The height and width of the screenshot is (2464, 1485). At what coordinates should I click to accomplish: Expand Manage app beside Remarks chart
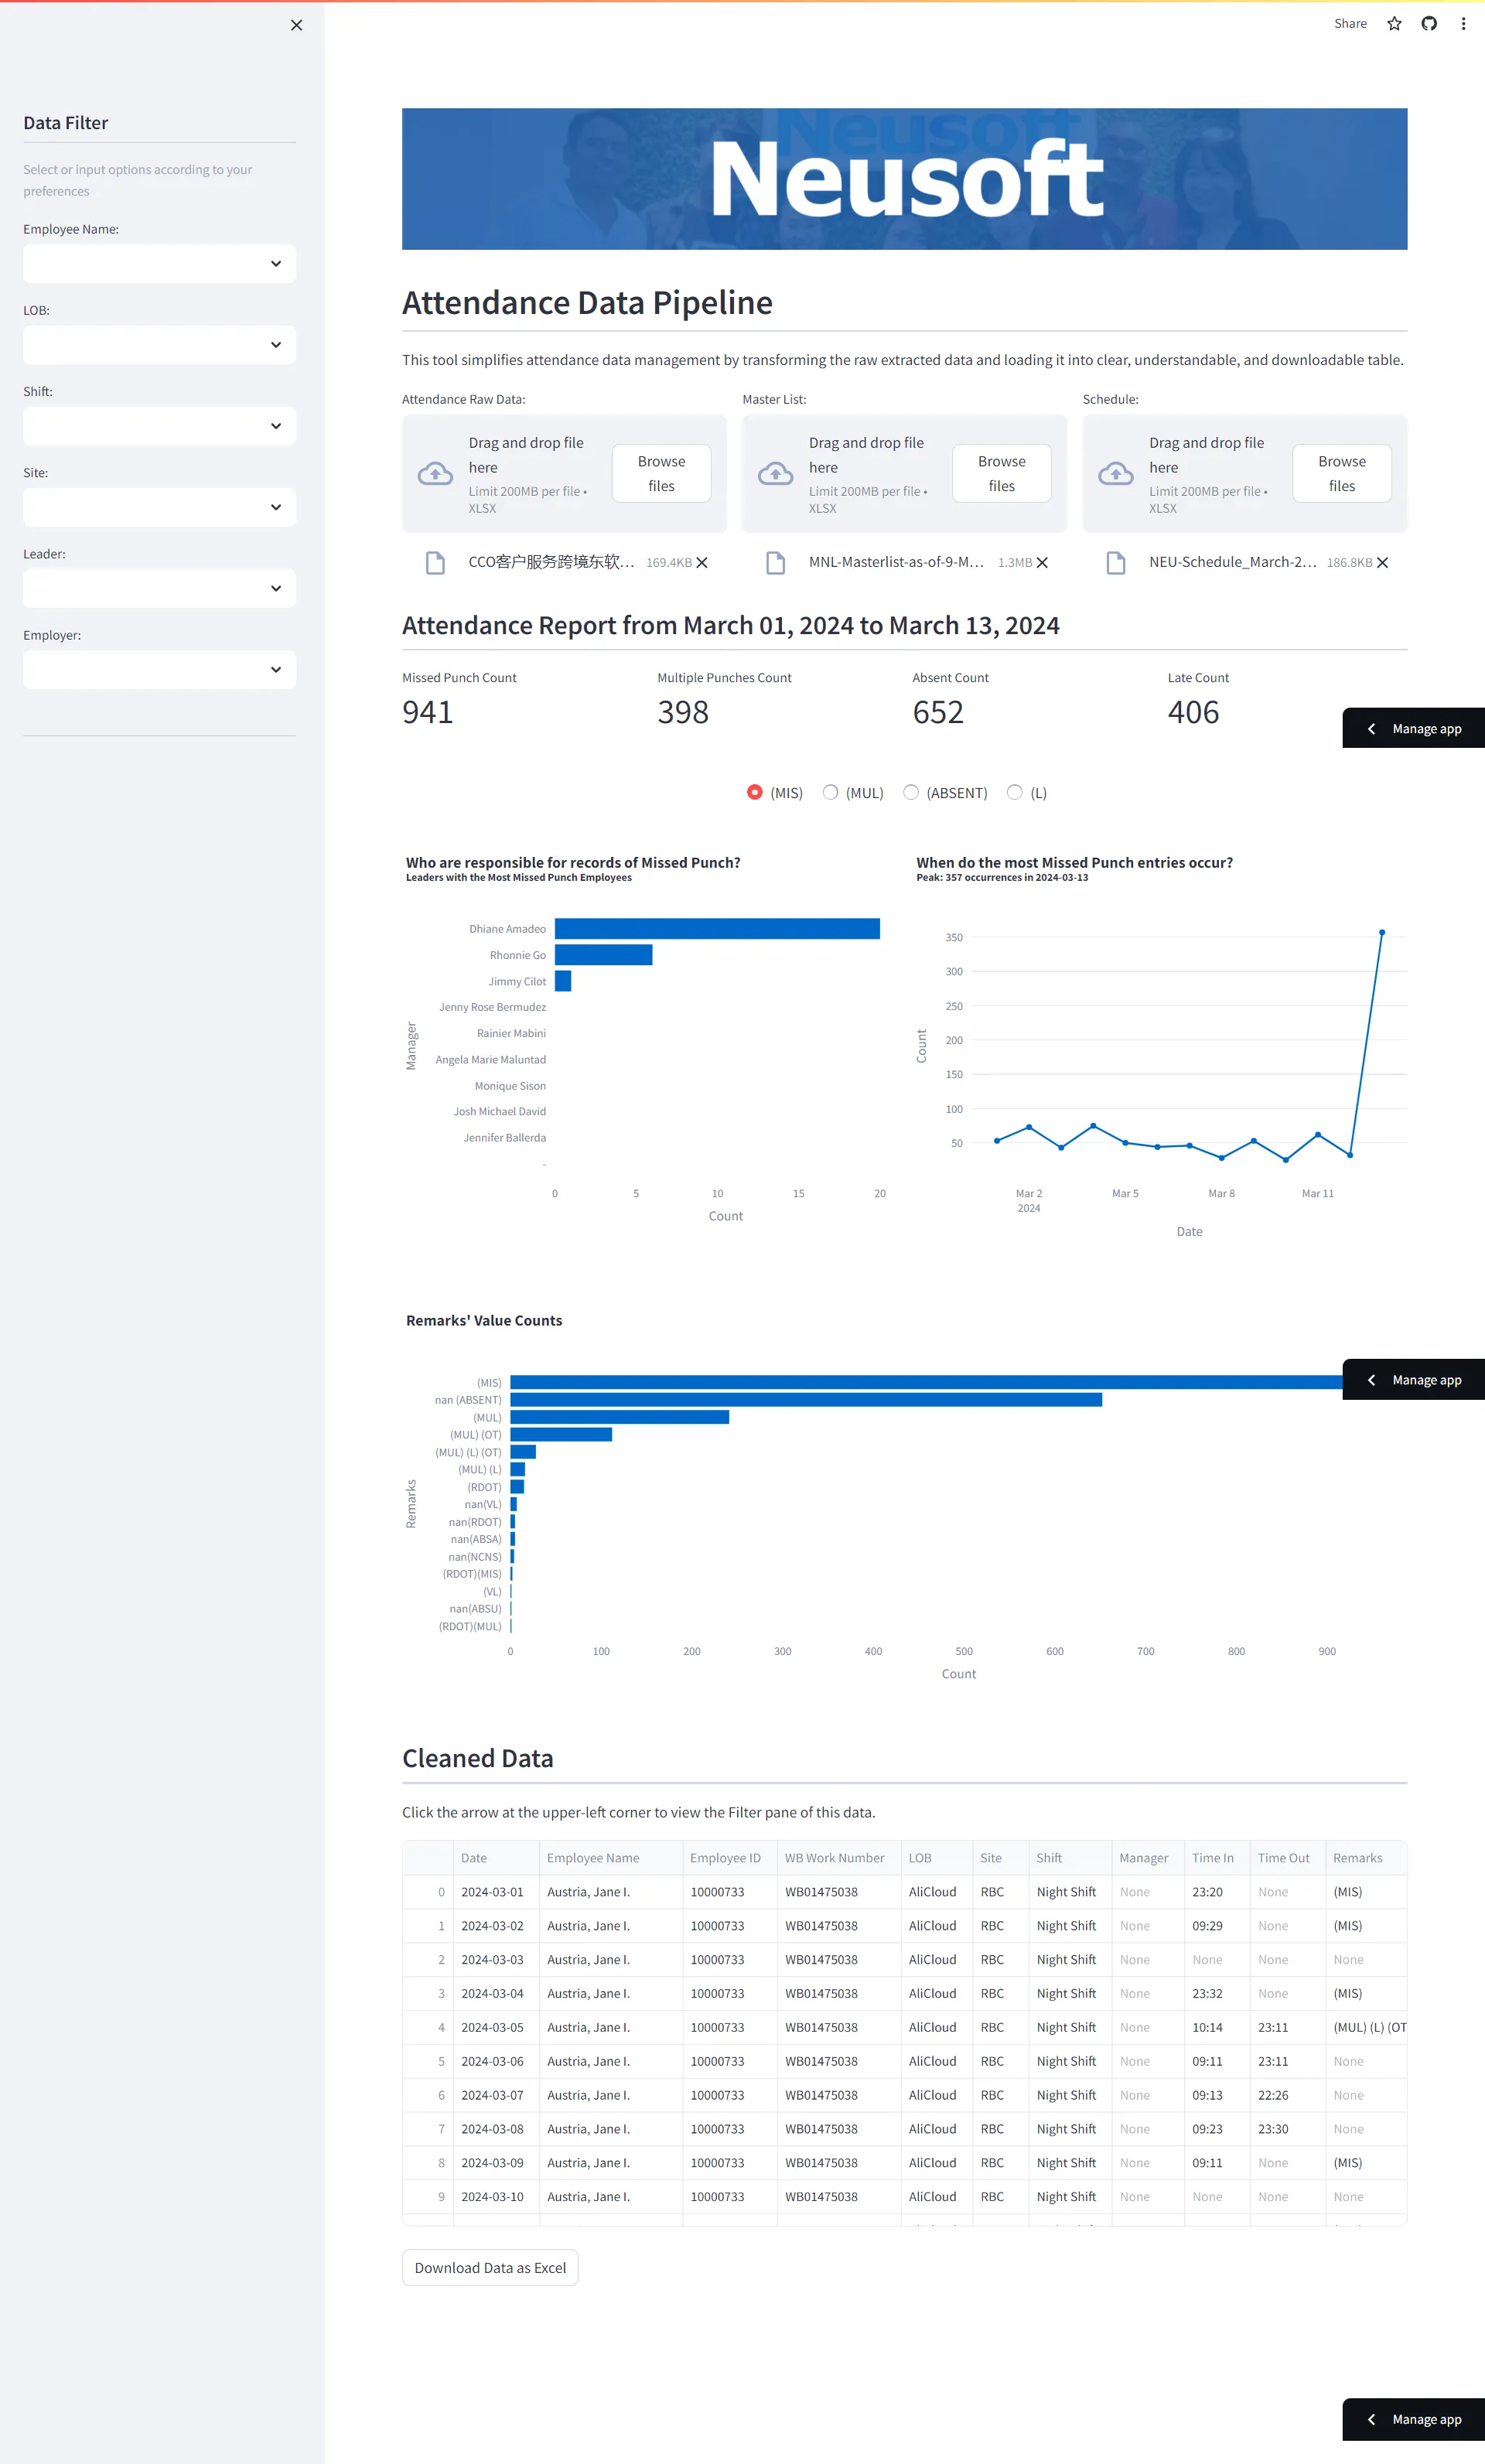(x=1413, y=1379)
